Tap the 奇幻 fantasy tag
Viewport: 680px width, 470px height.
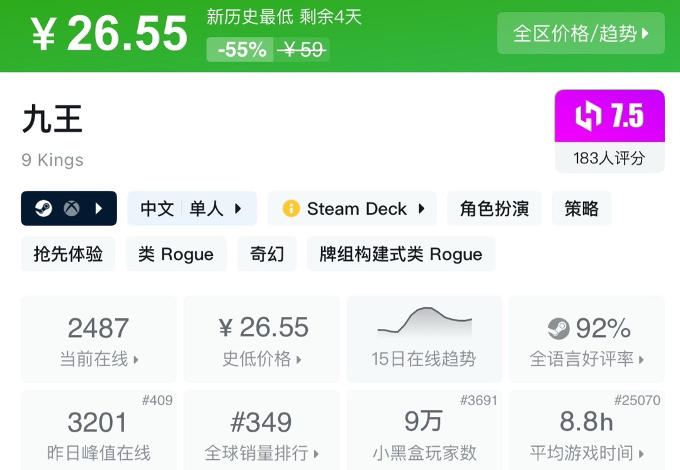pyautogui.click(x=267, y=254)
